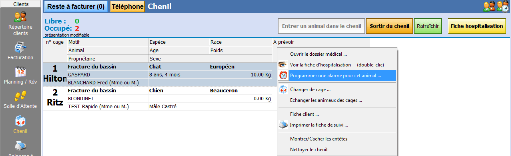The width and height of the screenshot is (511, 156).
Task: Choose Echanger les animaux des cages
Action: (337, 100)
